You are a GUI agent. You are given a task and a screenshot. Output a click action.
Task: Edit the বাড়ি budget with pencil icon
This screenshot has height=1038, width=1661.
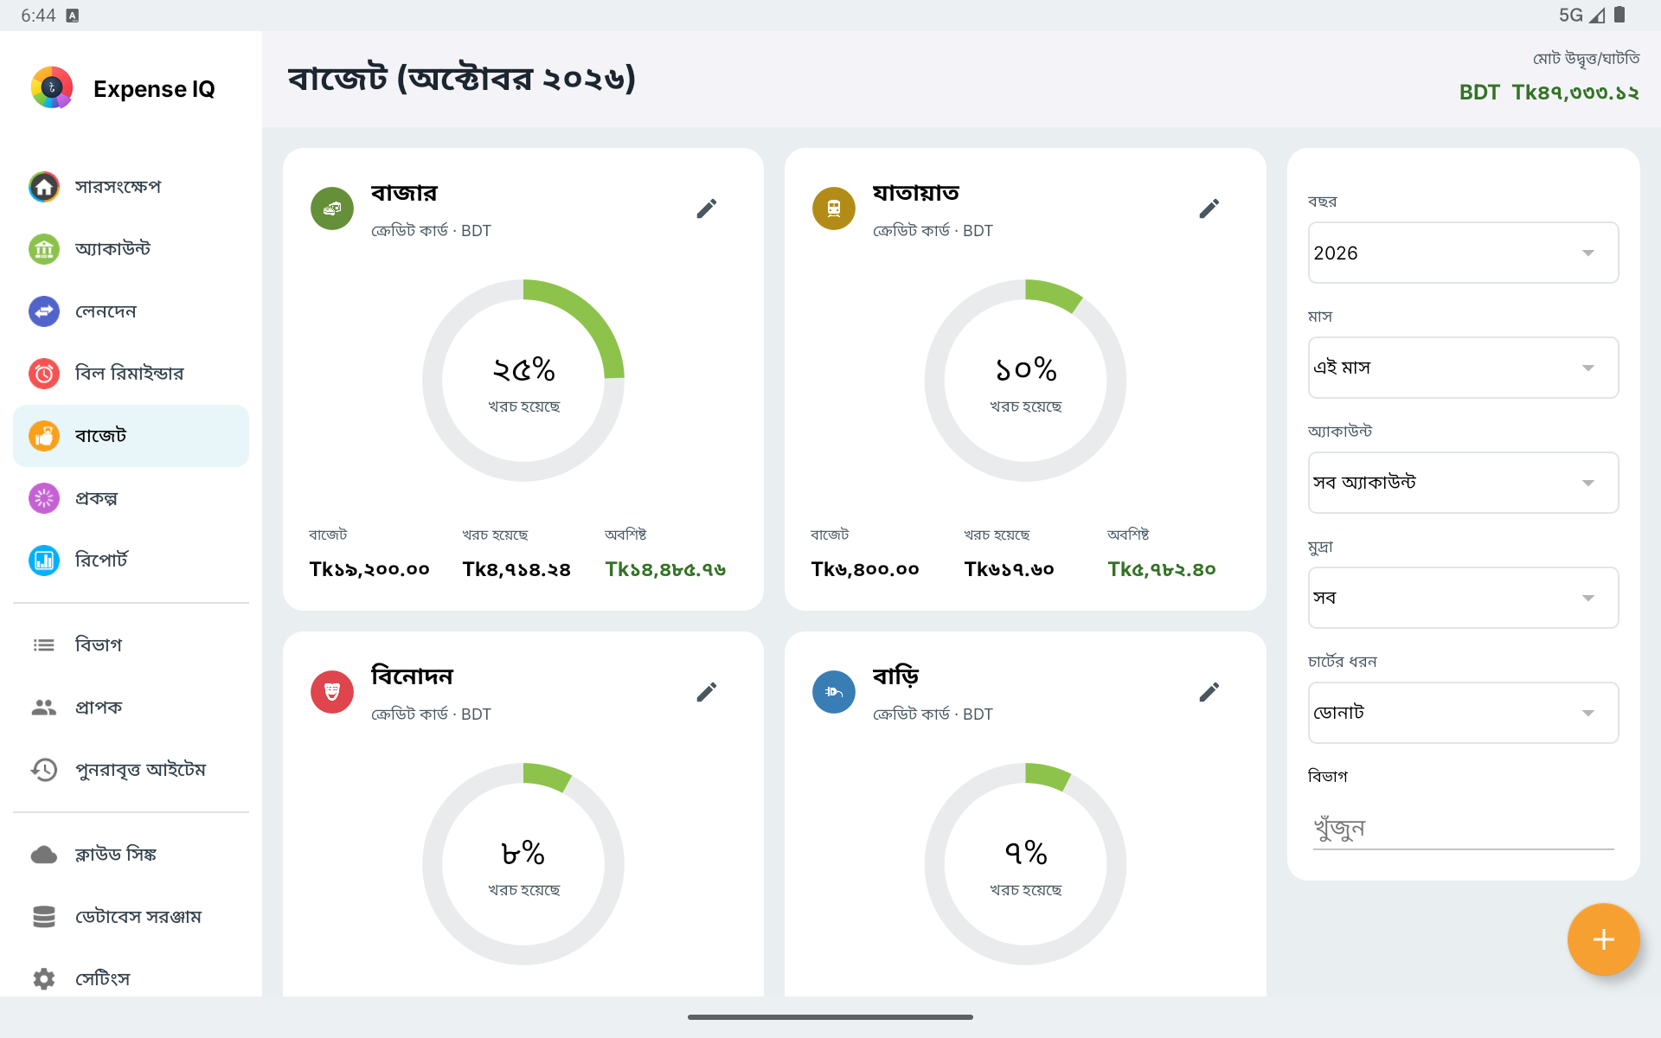tap(1209, 692)
